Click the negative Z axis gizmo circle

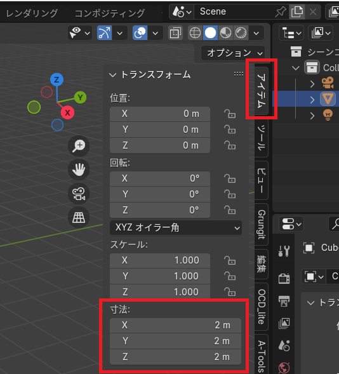(x=58, y=124)
